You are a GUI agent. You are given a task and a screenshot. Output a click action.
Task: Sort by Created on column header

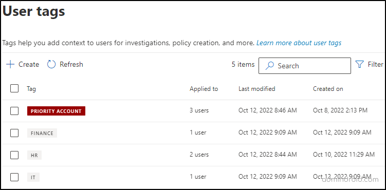(x=328, y=89)
